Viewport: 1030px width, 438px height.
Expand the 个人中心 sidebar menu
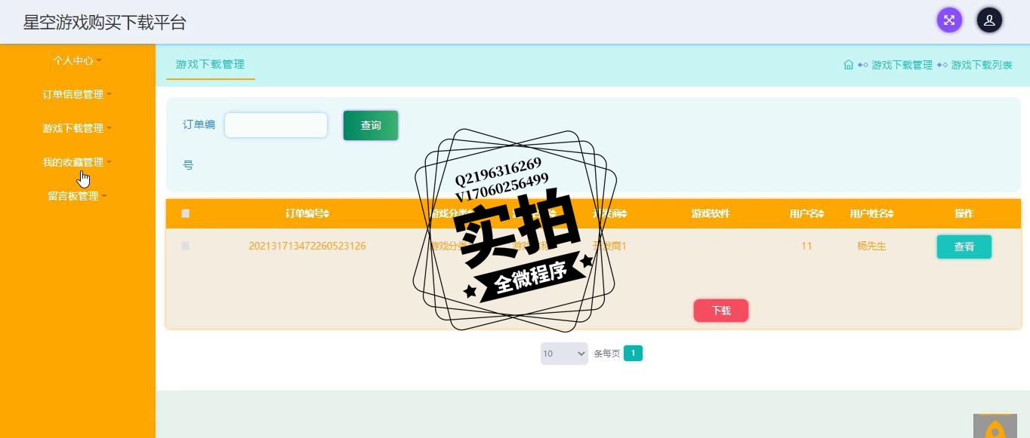[x=77, y=60]
